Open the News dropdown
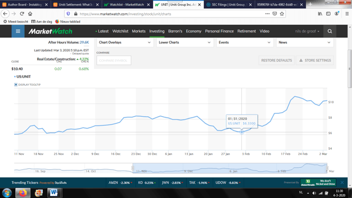 pos(305,42)
